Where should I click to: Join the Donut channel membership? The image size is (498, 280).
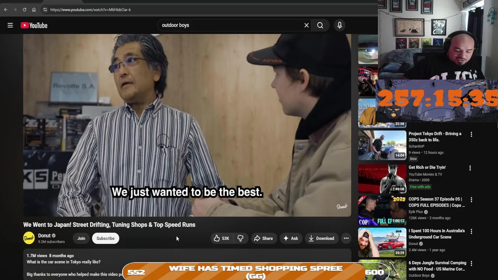pyautogui.click(x=81, y=238)
